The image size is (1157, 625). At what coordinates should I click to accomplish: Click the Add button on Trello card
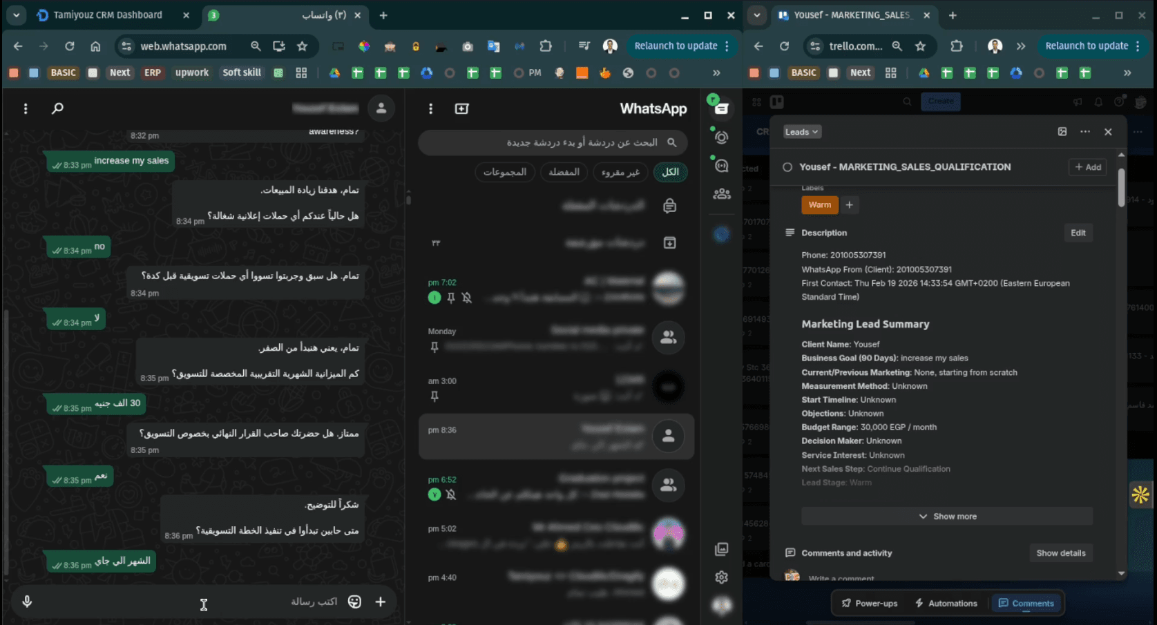[x=1087, y=167]
